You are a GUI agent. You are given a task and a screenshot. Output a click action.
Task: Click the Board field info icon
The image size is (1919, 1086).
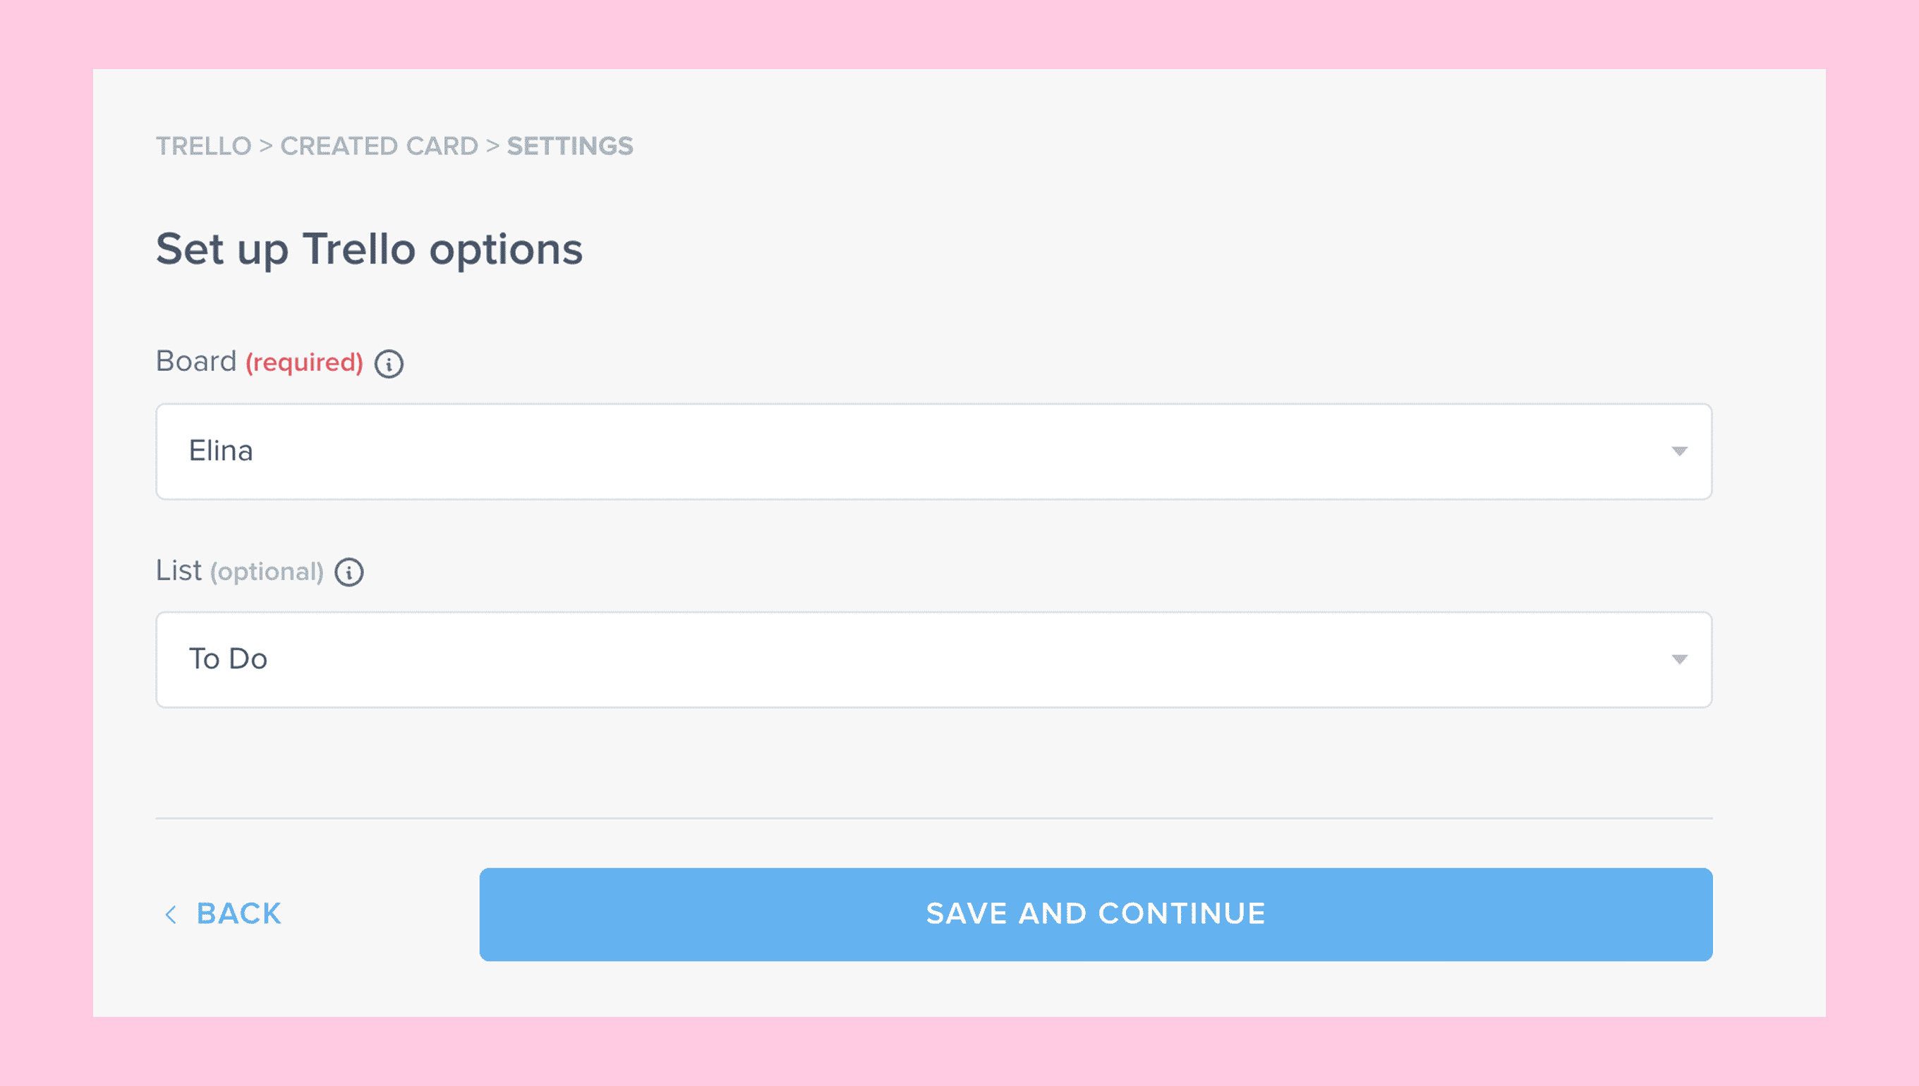(389, 364)
